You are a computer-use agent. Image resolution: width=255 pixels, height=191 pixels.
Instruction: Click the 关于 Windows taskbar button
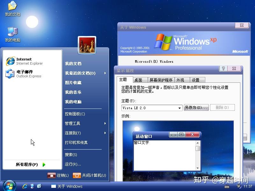click(x=67, y=186)
